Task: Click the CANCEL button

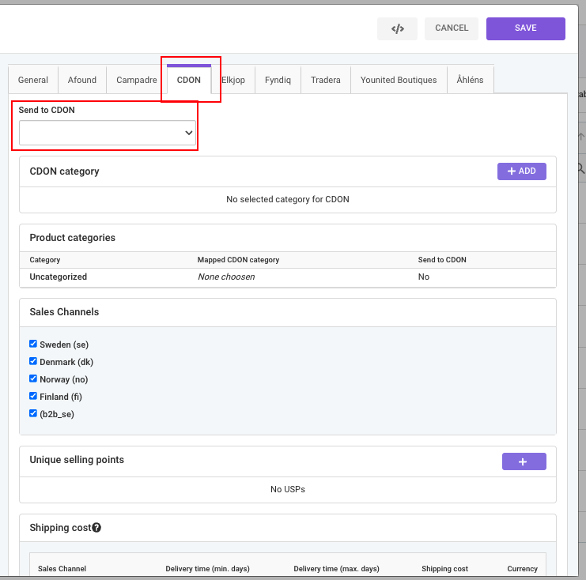Action: [451, 28]
